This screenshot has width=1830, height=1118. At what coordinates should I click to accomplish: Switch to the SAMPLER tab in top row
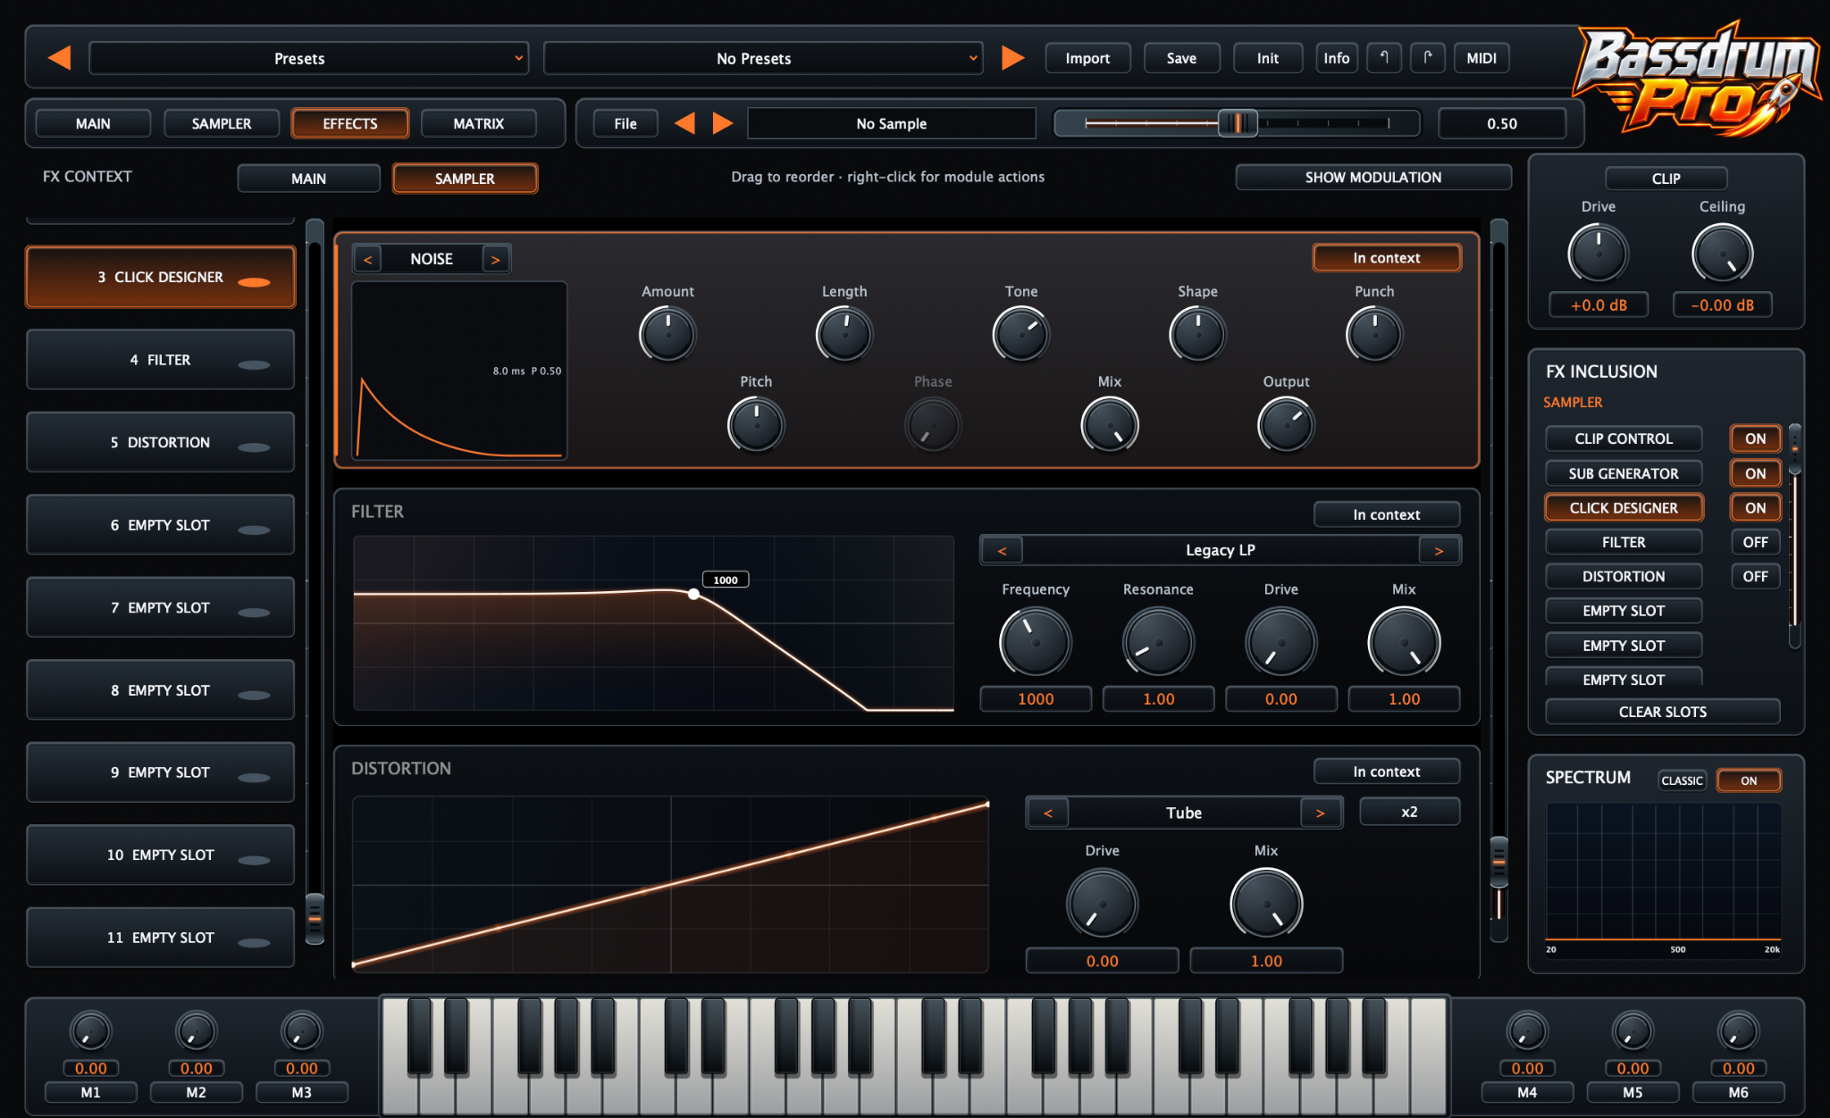point(222,123)
